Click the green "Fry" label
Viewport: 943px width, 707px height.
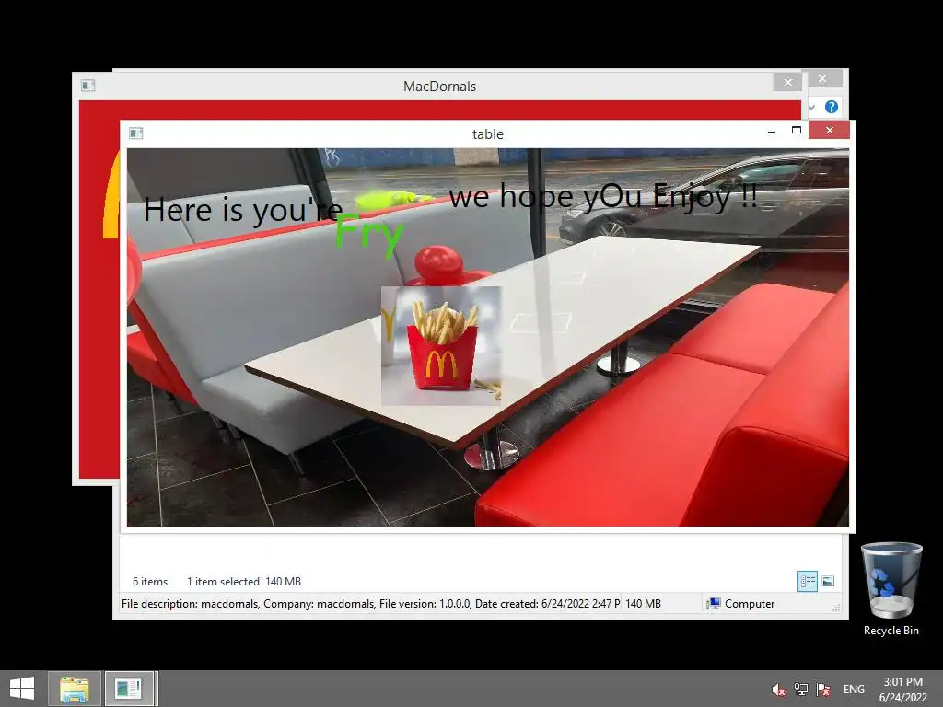point(368,235)
